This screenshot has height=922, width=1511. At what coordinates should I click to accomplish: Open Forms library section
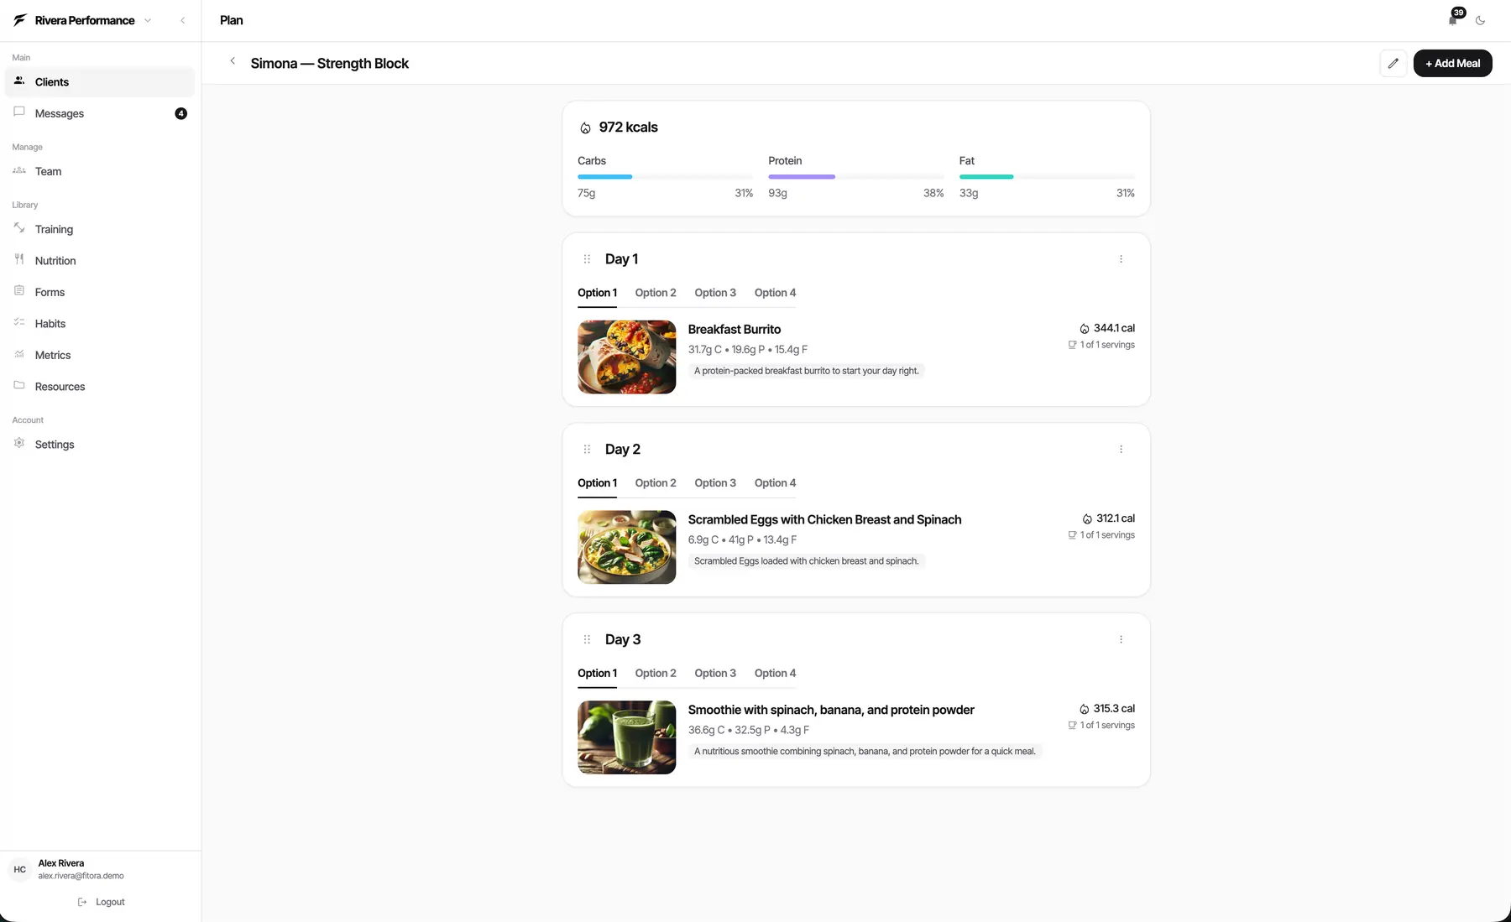point(100,292)
